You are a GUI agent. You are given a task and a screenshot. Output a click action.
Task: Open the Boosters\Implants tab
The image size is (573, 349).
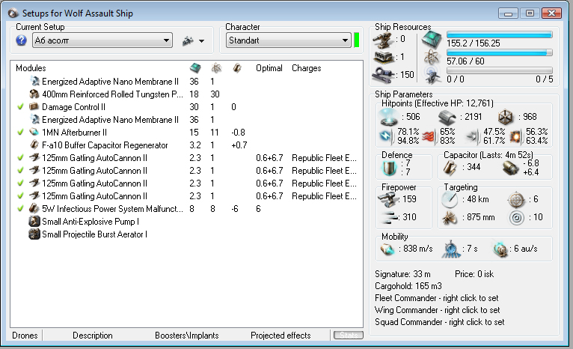[187, 336]
